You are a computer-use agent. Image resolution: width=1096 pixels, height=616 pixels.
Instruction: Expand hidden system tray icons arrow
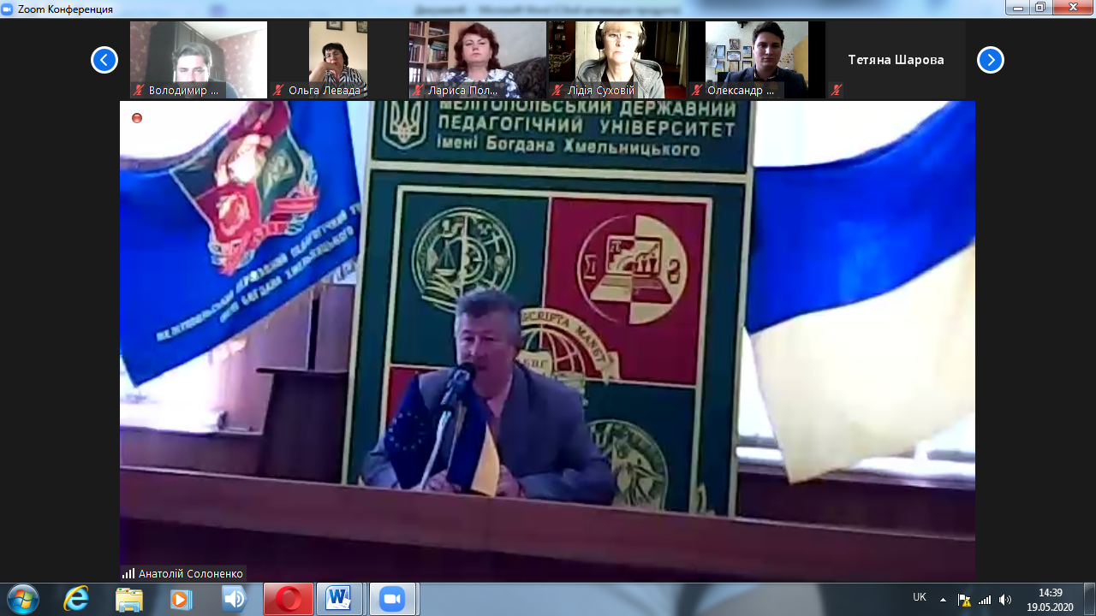tap(943, 600)
